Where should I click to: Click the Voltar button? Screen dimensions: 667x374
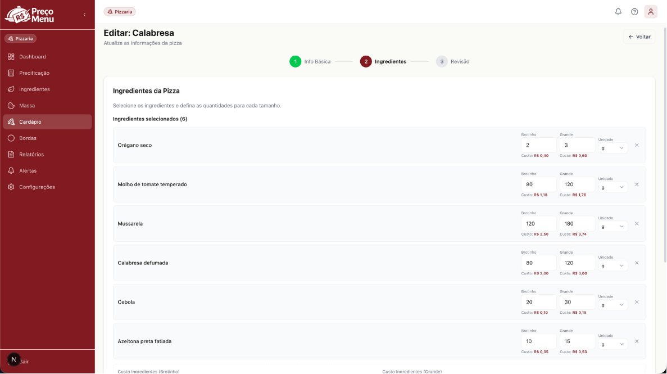639,37
